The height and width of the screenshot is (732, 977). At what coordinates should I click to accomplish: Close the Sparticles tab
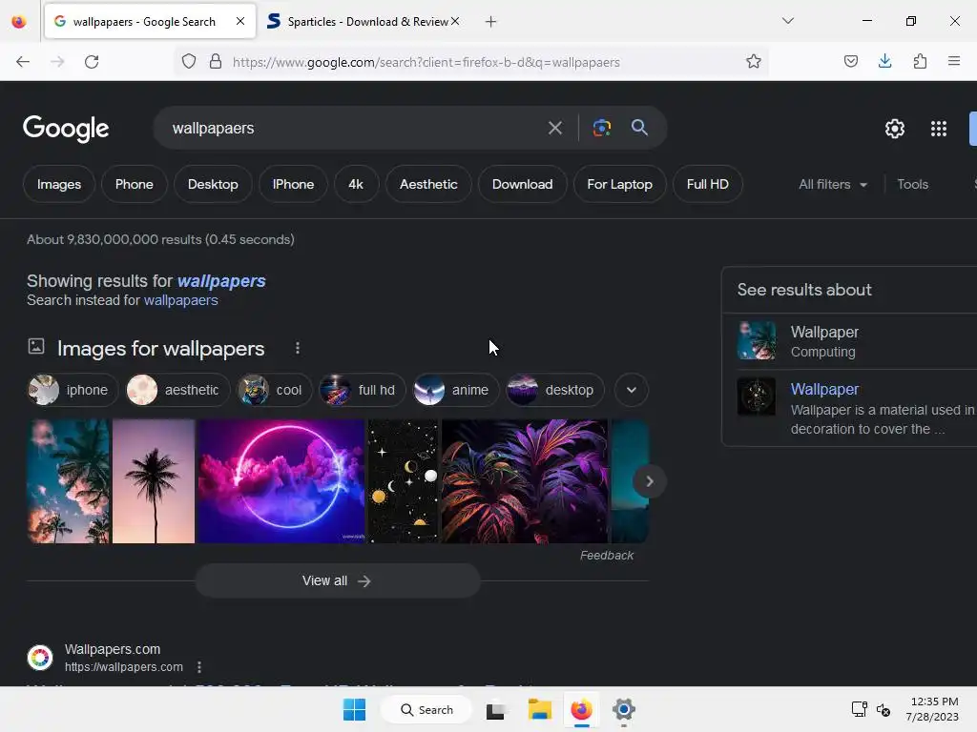pos(455,21)
